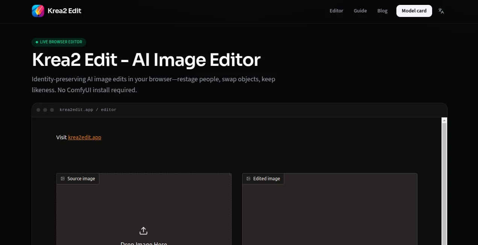Image resolution: width=478 pixels, height=245 pixels.
Task: Click the Identity-preserving AI image edits description
Action: tap(153, 85)
